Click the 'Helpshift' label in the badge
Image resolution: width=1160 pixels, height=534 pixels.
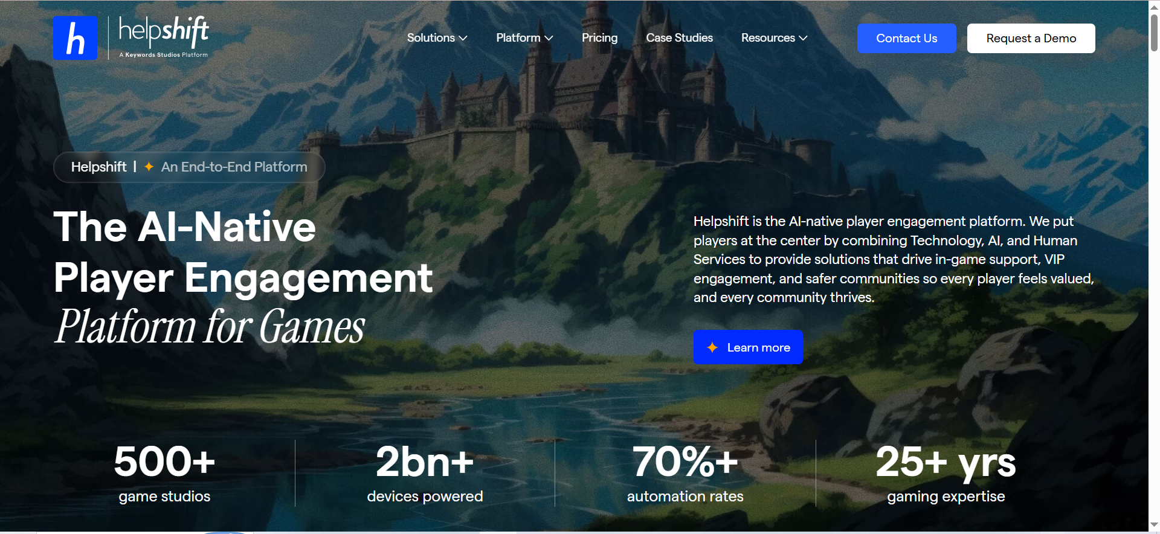(98, 167)
